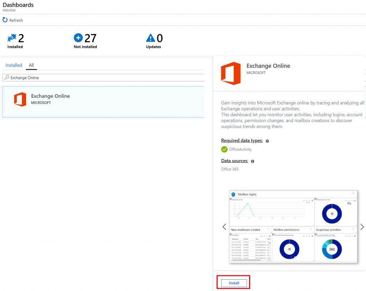Select the Exchange Online list item

103,102
